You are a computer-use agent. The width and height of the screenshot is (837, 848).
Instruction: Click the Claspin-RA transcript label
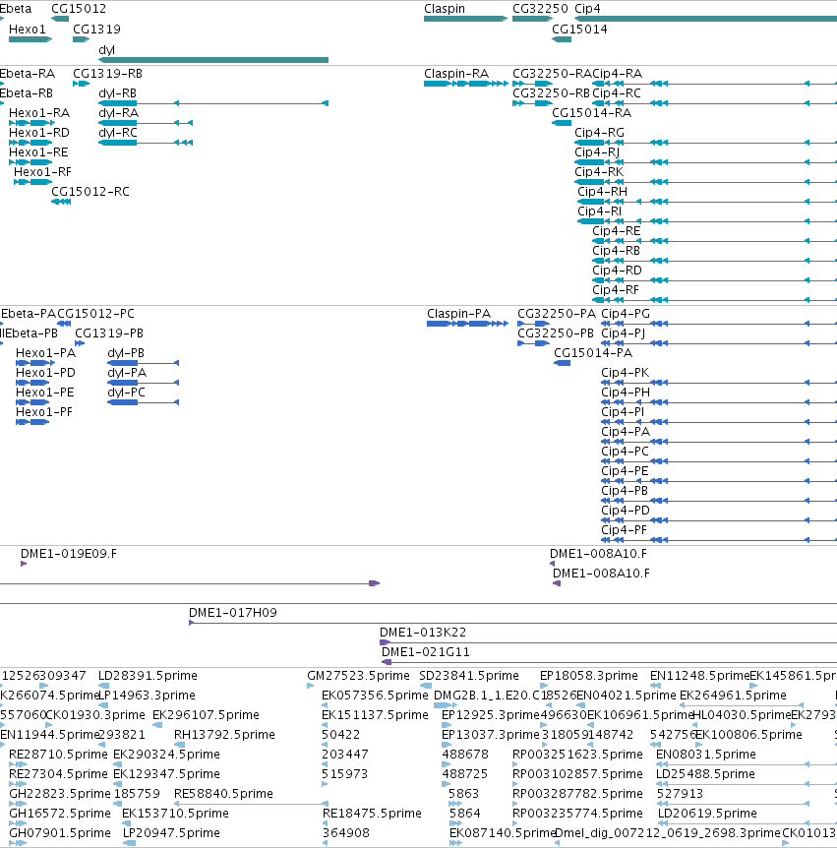click(x=456, y=74)
